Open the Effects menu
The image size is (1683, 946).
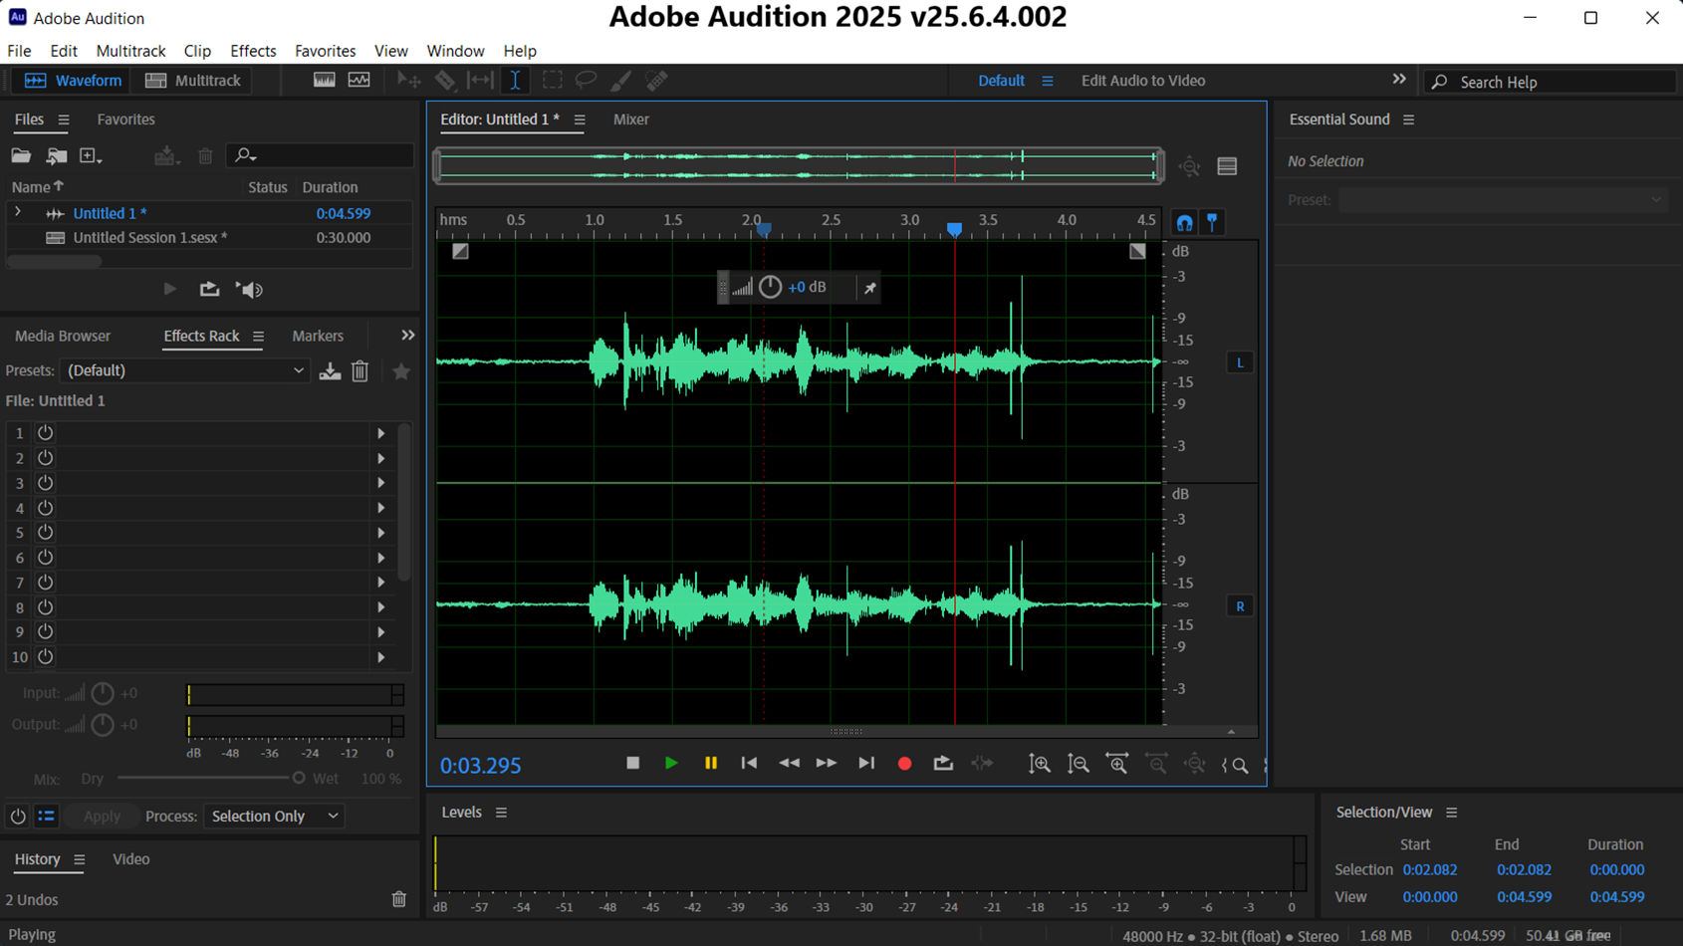(253, 51)
